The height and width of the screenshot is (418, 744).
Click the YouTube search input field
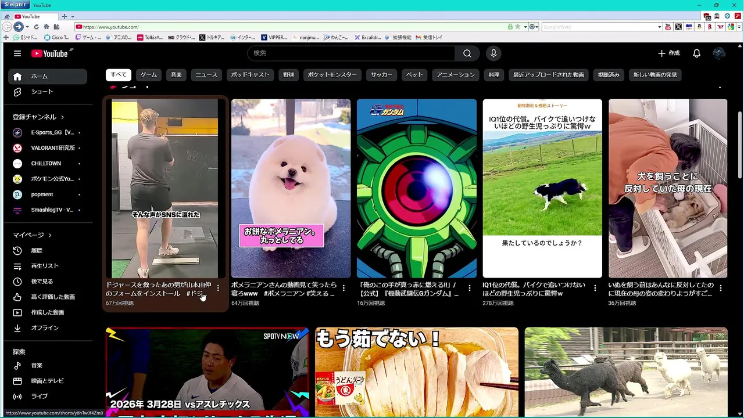351,53
